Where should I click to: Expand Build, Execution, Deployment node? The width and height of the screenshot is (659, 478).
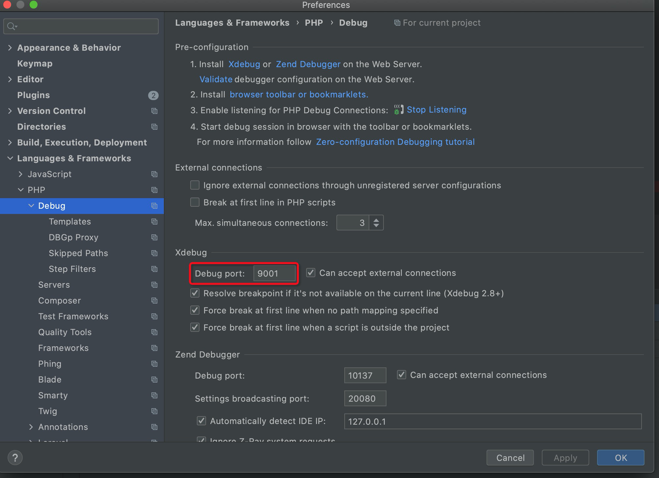10,143
